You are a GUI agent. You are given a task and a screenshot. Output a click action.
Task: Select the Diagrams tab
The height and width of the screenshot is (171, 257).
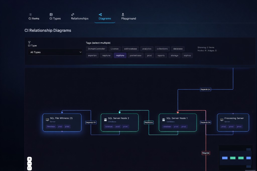point(105,17)
